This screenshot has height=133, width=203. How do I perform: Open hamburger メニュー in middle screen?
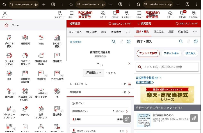coord(72,15)
